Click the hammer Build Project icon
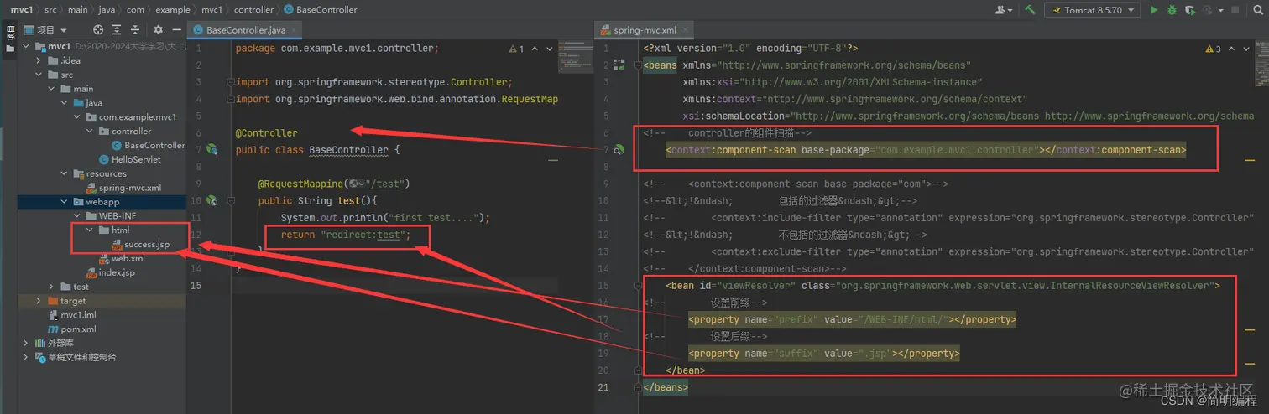This screenshot has width=1269, height=414. [x=1030, y=10]
